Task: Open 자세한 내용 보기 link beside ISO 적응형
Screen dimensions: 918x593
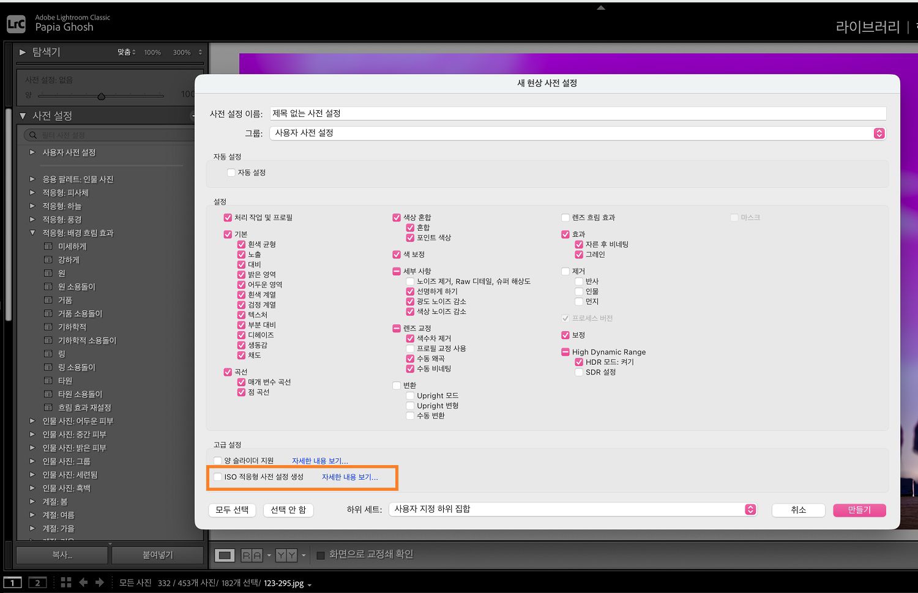Action: point(350,477)
